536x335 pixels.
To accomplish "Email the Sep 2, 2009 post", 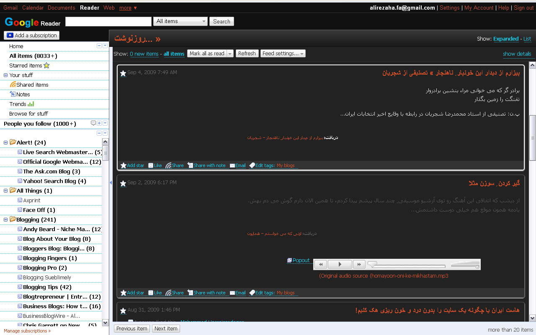I will point(238,293).
